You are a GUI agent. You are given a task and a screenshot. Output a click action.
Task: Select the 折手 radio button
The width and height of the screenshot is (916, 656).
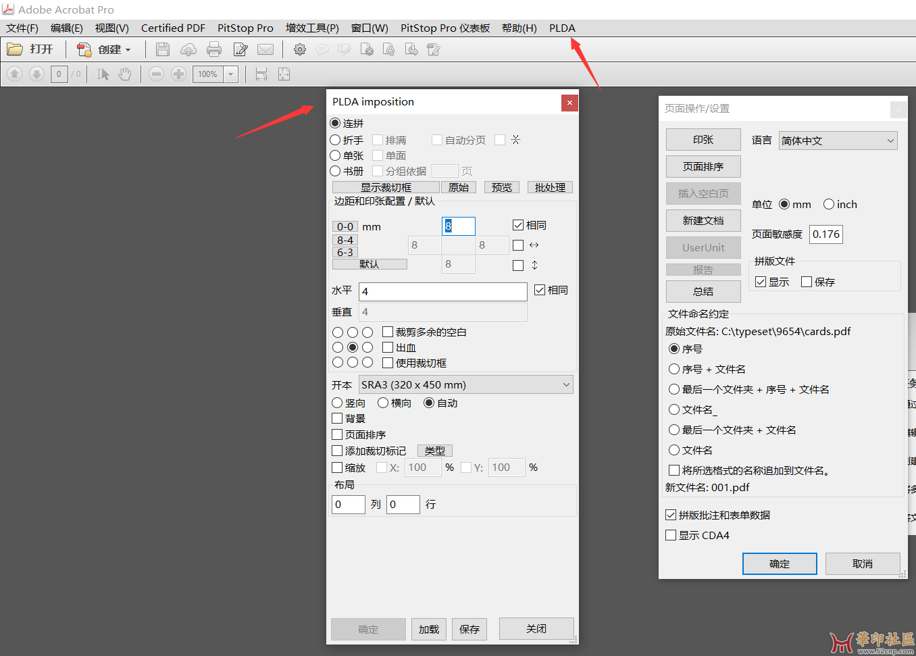(x=335, y=140)
